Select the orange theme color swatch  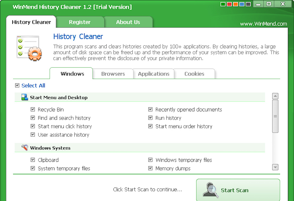236,4
